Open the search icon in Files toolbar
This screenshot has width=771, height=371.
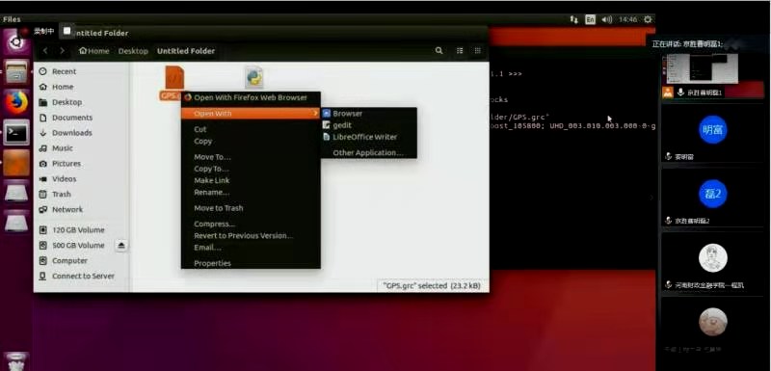pyautogui.click(x=439, y=51)
